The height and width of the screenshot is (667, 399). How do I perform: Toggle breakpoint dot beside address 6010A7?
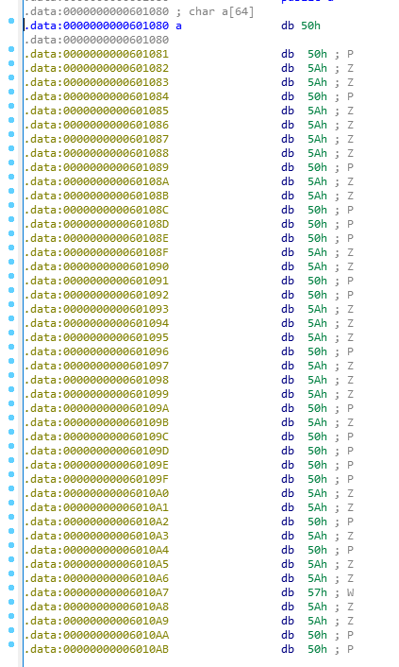[x=11, y=588]
